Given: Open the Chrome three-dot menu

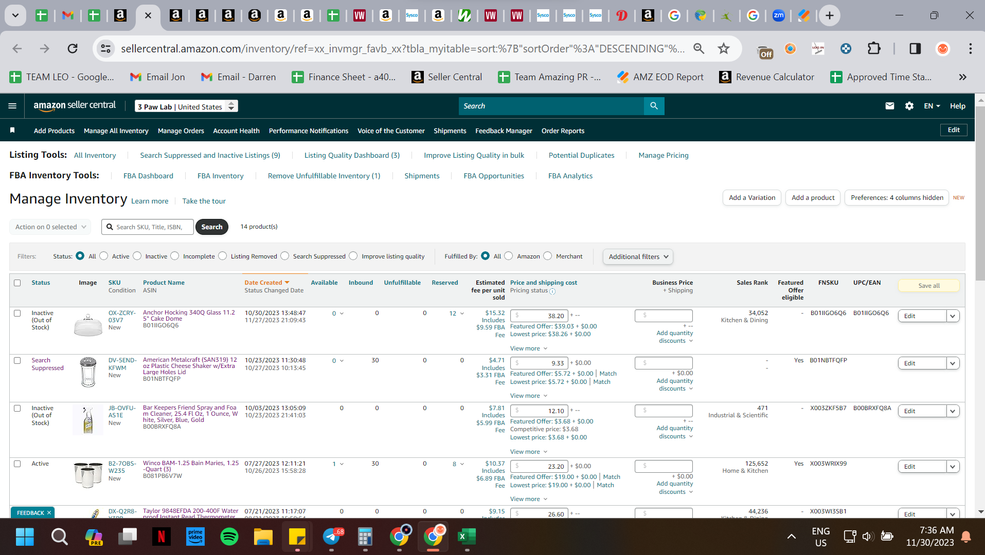Looking at the screenshot, I should pyautogui.click(x=970, y=48).
